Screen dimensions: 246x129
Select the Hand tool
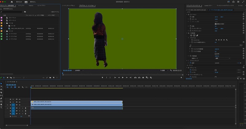[x=1, y=104]
